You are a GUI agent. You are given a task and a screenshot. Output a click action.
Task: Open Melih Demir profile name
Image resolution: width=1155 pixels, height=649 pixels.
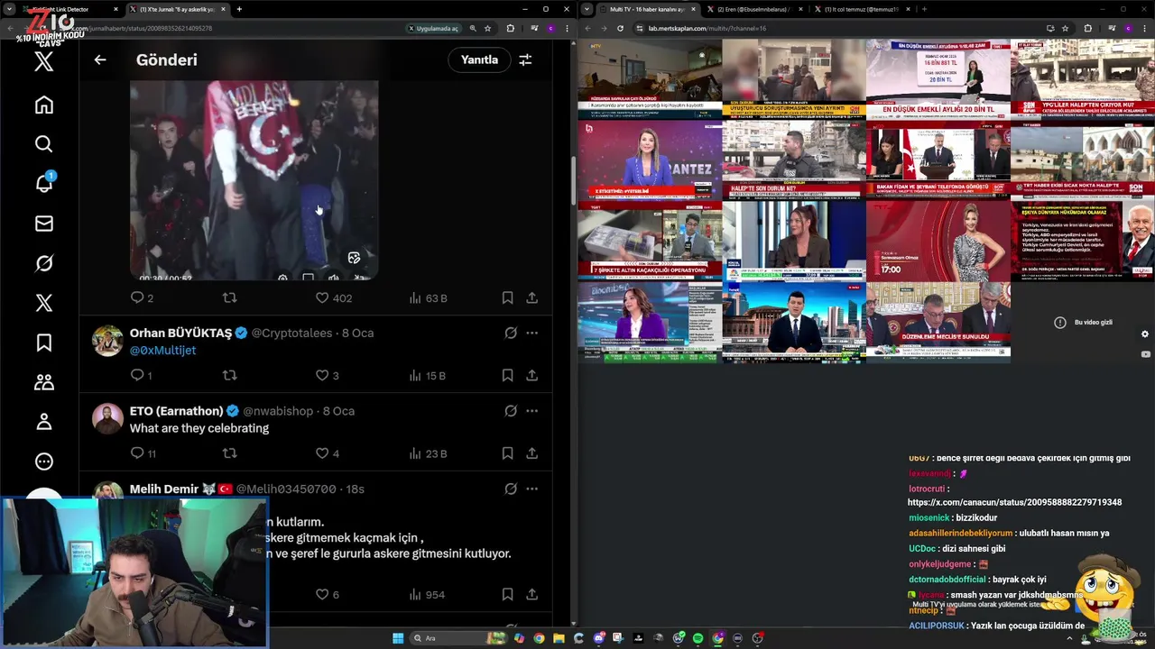[164, 489]
